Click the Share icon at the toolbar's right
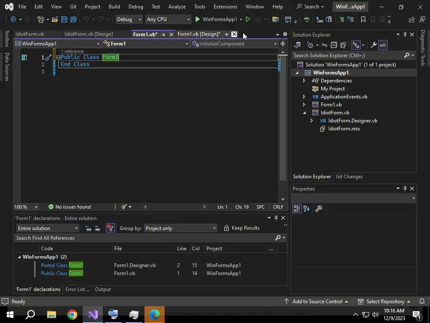This screenshot has height=323, width=430. (x=412, y=19)
